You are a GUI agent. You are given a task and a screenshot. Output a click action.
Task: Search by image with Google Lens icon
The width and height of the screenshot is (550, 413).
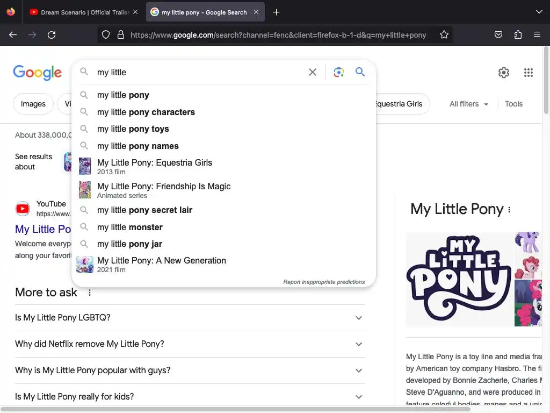pos(338,73)
